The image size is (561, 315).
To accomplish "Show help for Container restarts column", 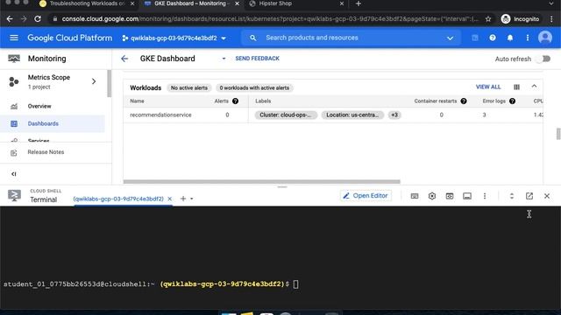I will pyautogui.click(x=464, y=101).
